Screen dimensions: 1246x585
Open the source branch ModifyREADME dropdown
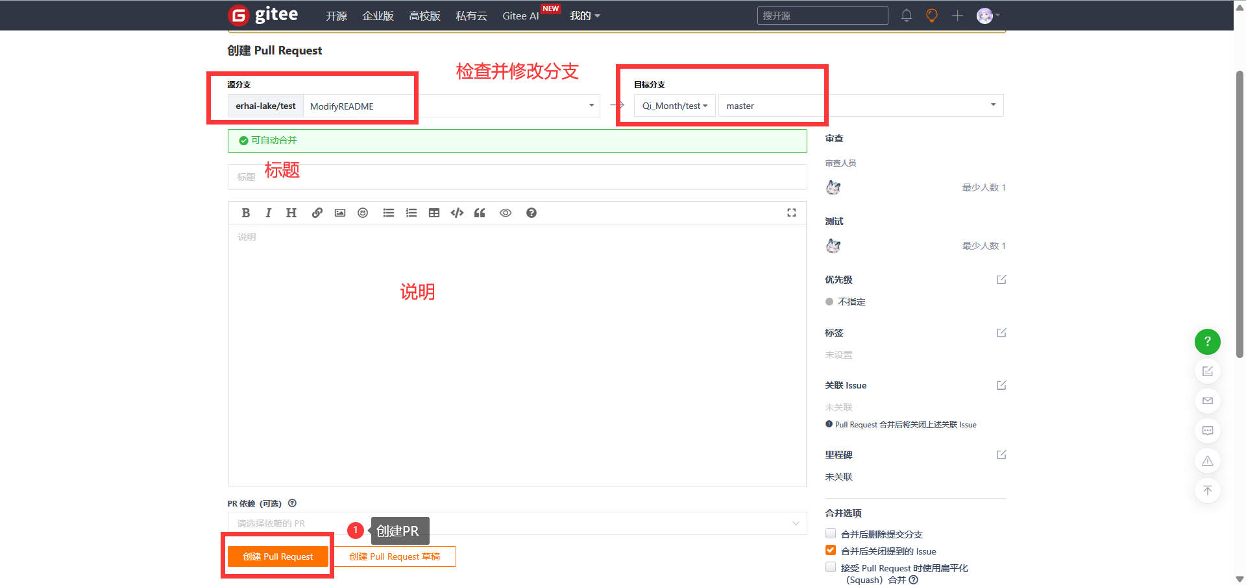[x=451, y=106]
